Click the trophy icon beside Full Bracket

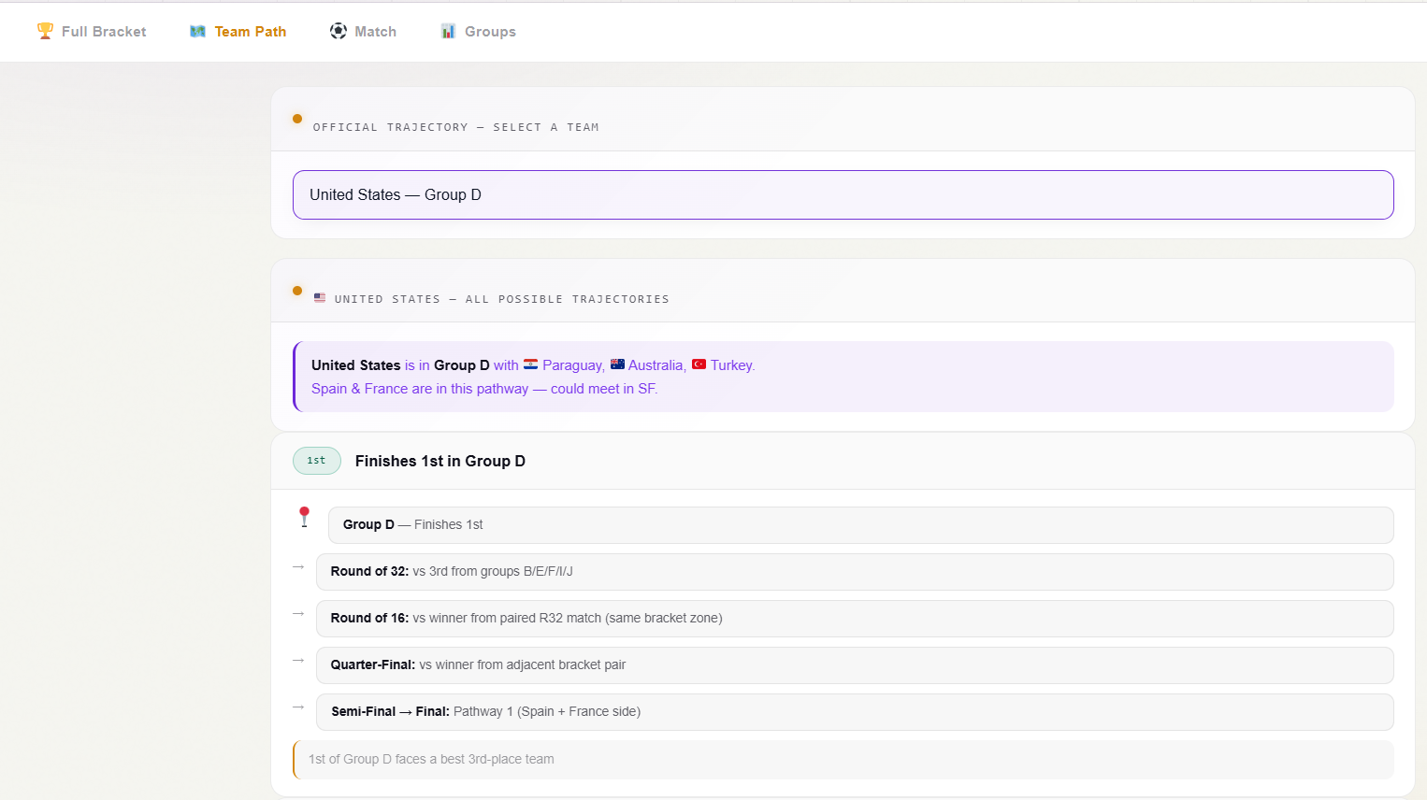pos(45,31)
